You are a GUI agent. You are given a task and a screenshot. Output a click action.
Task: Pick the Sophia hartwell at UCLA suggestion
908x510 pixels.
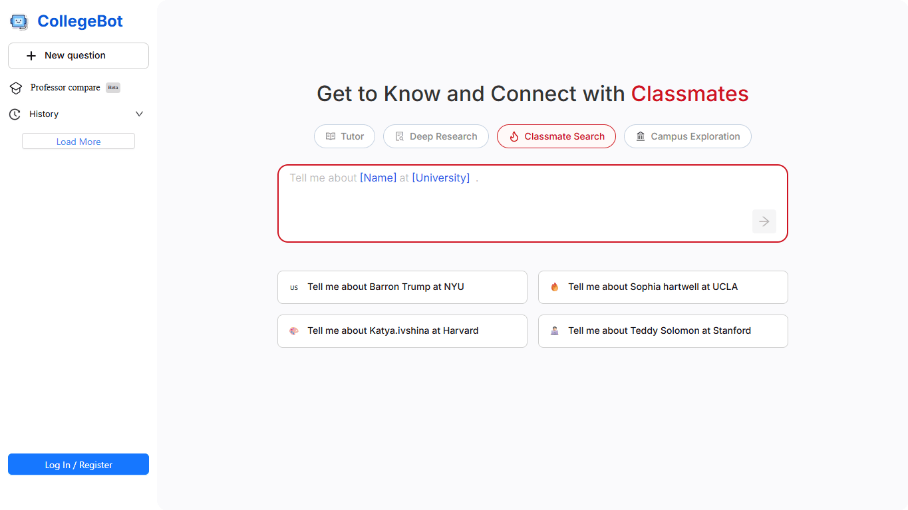pos(663,287)
